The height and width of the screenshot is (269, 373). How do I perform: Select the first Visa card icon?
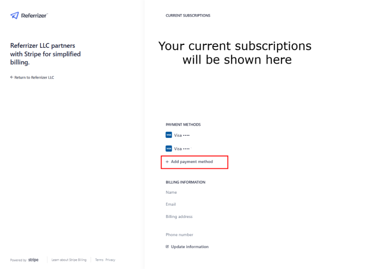coord(169,135)
